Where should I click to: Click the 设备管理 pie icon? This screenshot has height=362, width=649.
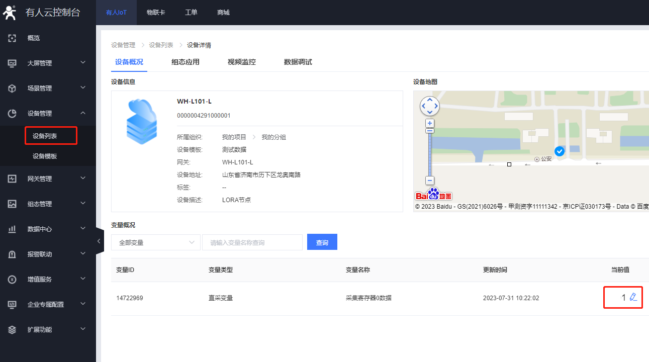pyautogui.click(x=13, y=113)
